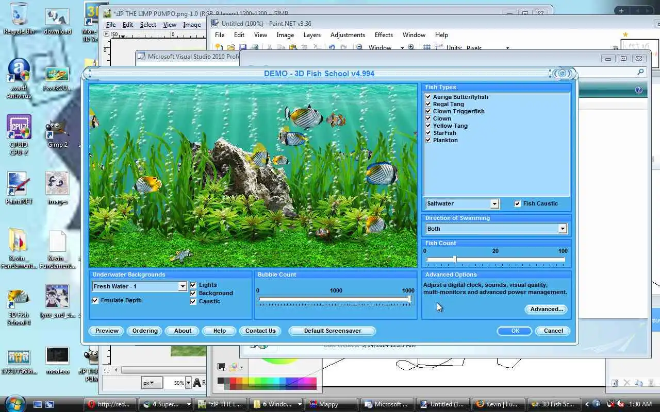Click Show Desktop quick launch icon
Viewport: 660px width, 412px height.
(38, 404)
